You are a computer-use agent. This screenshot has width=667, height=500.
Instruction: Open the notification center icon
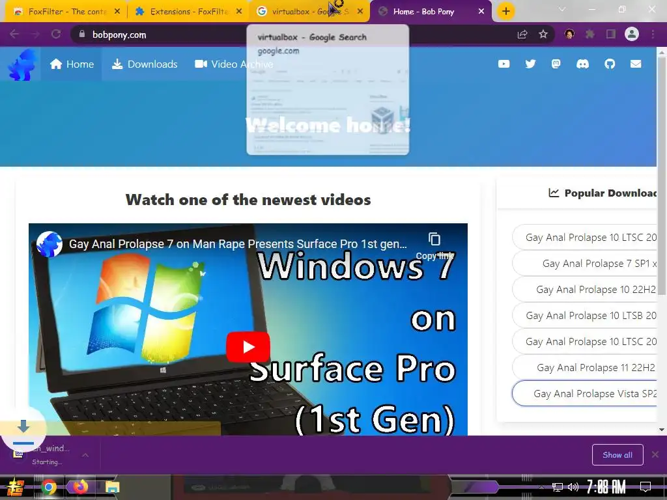point(646,487)
